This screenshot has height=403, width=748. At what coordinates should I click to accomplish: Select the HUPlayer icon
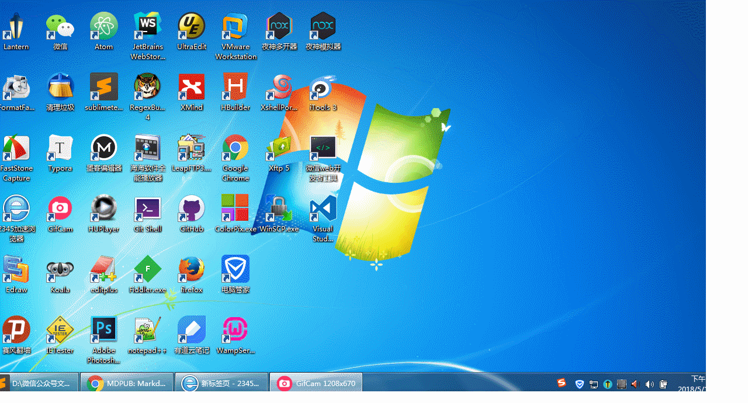click(x=104, y=214)
